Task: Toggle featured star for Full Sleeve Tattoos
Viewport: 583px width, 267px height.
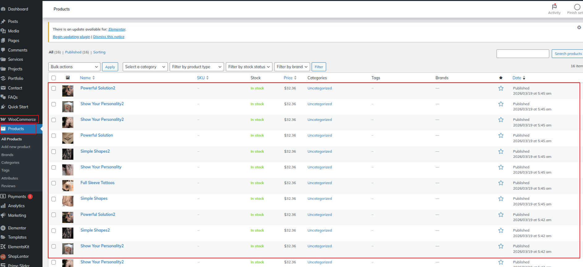Action: coord(501,183)
